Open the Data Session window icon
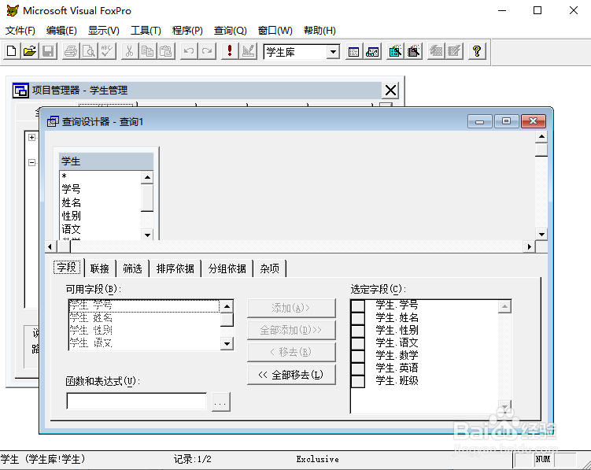Screen dimensions: 591x470 pyautogui.click(x=372, y=52)
